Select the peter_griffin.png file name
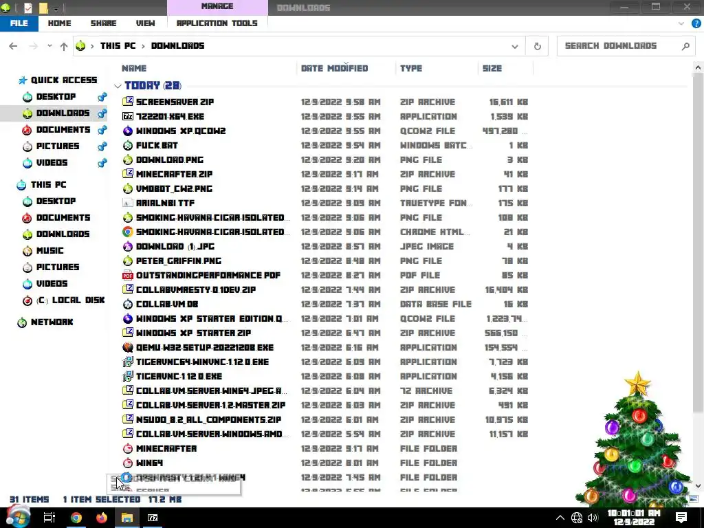Image resolution: width=704 pixels, height=528 pixels. [x=179, y=261]
